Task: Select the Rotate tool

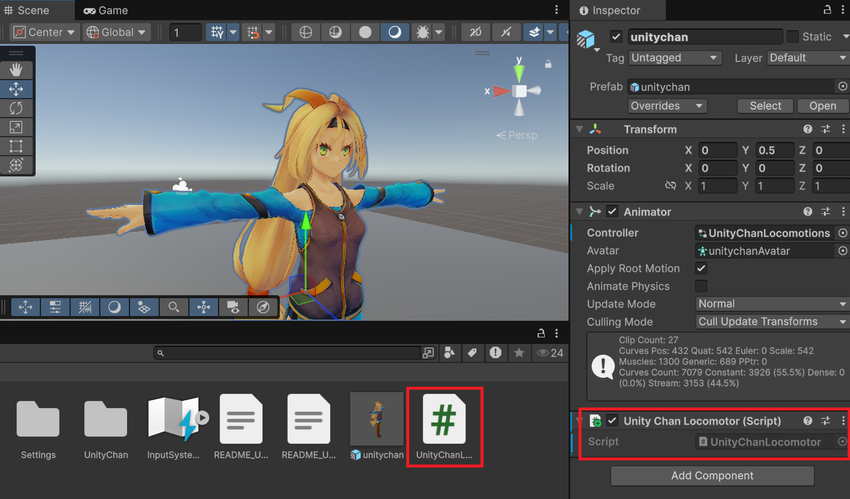Action: (x=16, y=108)
